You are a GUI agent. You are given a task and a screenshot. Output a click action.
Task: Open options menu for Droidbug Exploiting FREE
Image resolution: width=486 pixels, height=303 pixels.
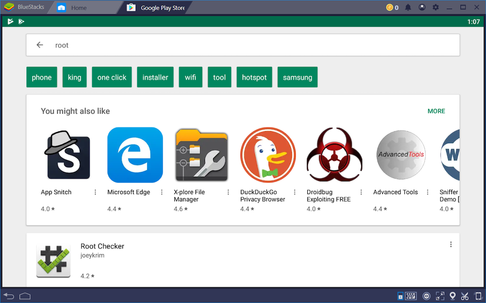click(361, 192)
